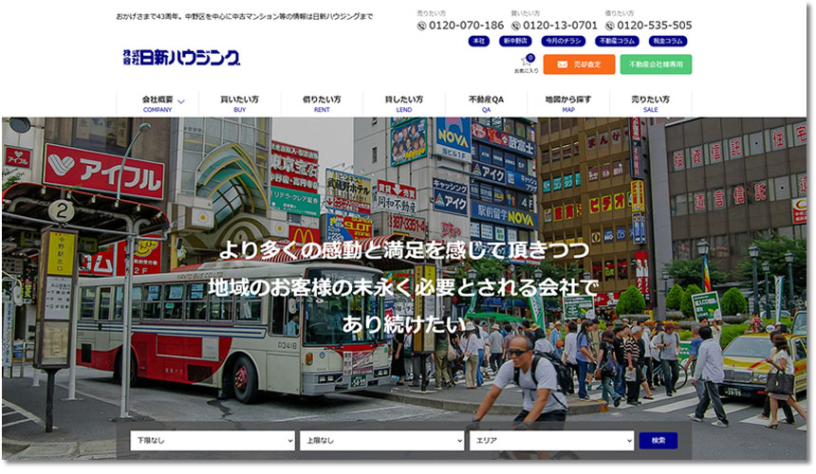The width and height of the screenshot is (816, 474).
Task: Open the 今月のチラシ pill link
Action: (x=565, y=42)
